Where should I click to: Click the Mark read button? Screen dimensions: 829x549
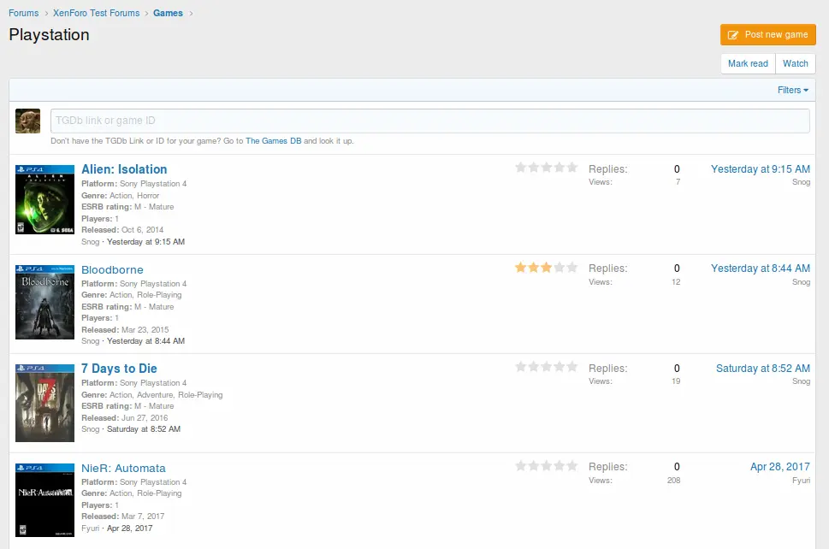748,63
